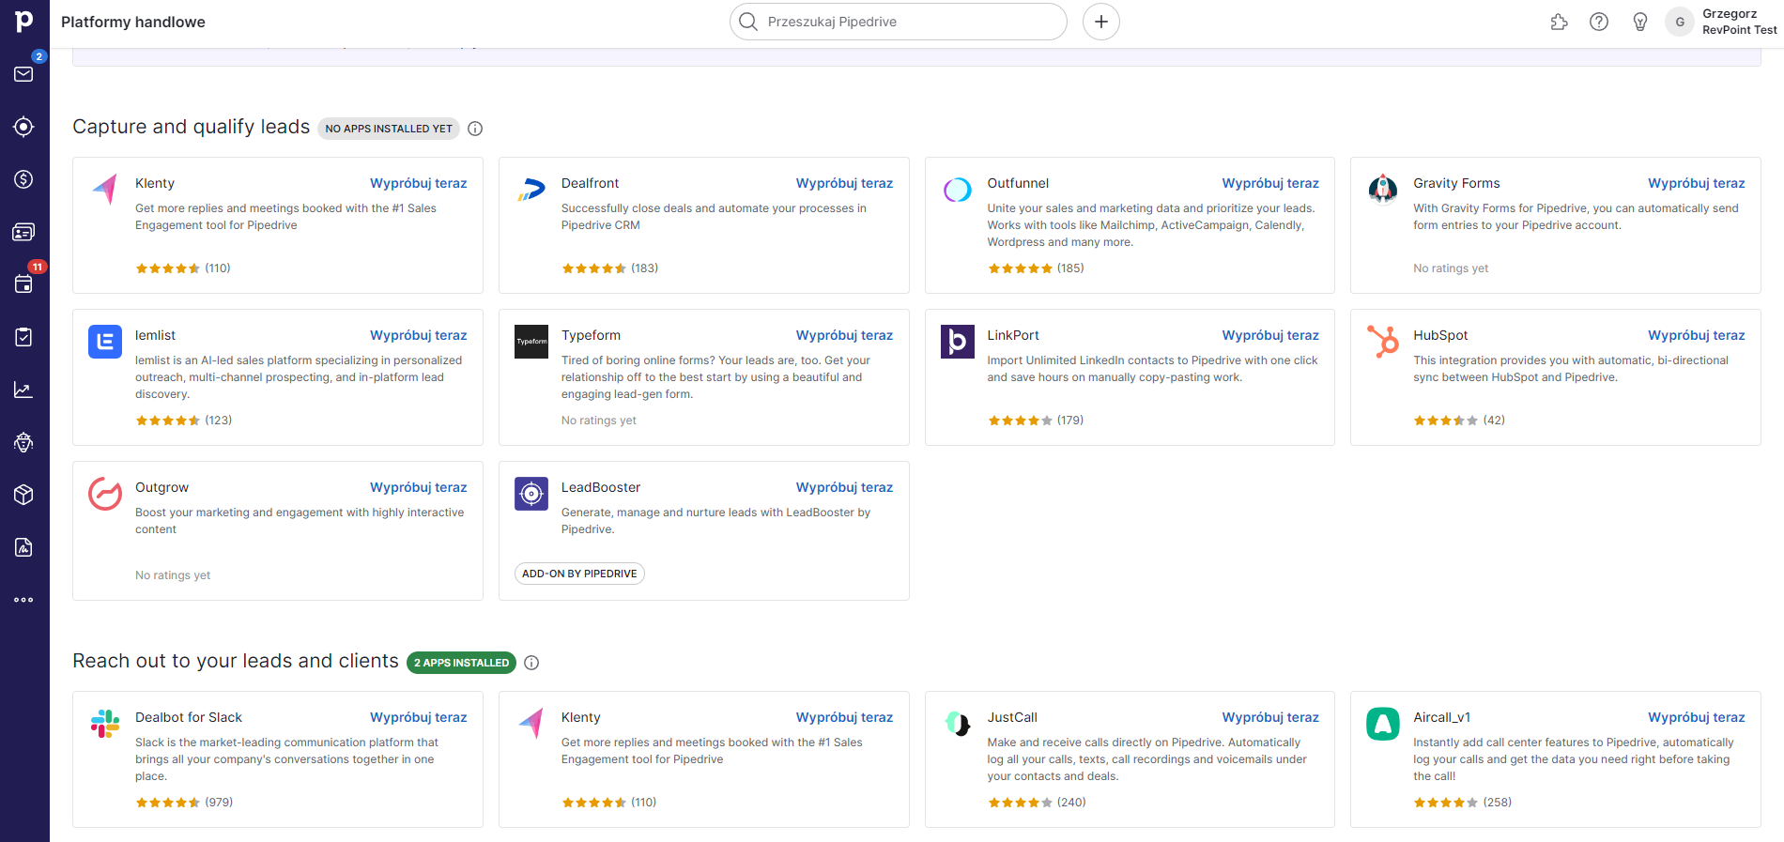Open the mail inbox sidebar icon
1784x842 pixels.
tap(24, 74)
